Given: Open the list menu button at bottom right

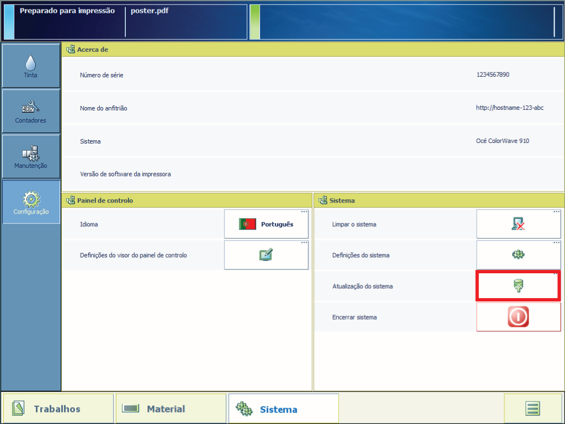Looking at the screenshot, I should (x=532, y=409).
